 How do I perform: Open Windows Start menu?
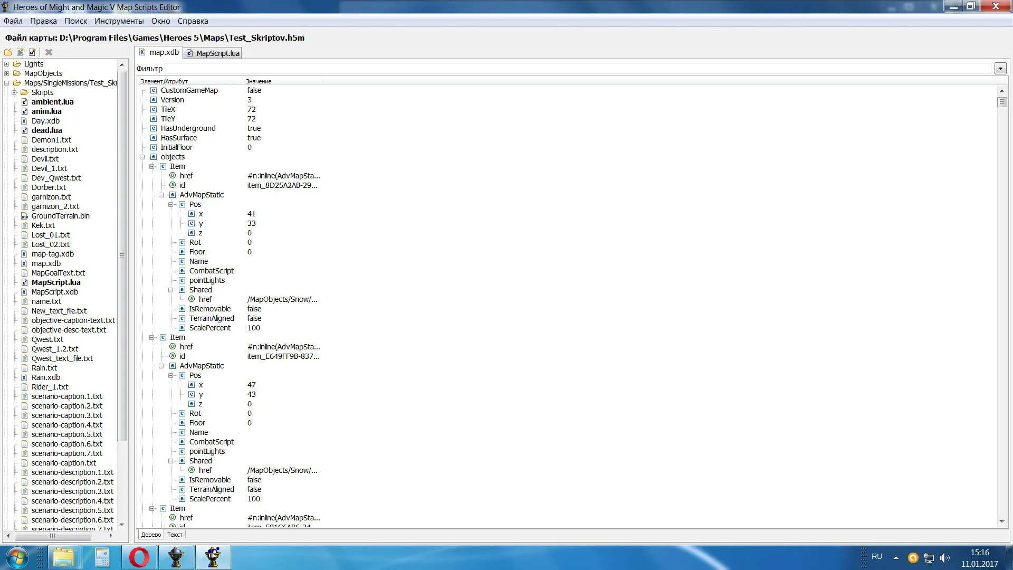click(x=16, y=557)
